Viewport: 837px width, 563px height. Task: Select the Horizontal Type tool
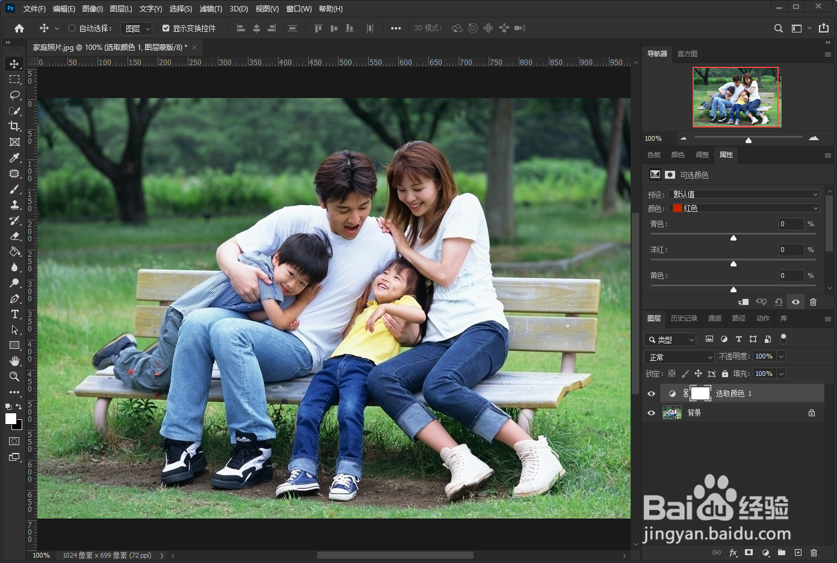tap(14, 314)
